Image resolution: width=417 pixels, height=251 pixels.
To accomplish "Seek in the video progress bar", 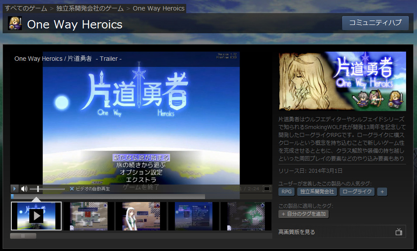I will pyautogui.click(x=141, y=196).
